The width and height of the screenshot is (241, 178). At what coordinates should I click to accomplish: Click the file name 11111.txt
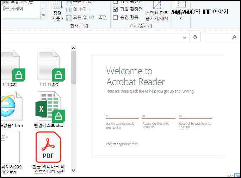click(x=49, y=84)
